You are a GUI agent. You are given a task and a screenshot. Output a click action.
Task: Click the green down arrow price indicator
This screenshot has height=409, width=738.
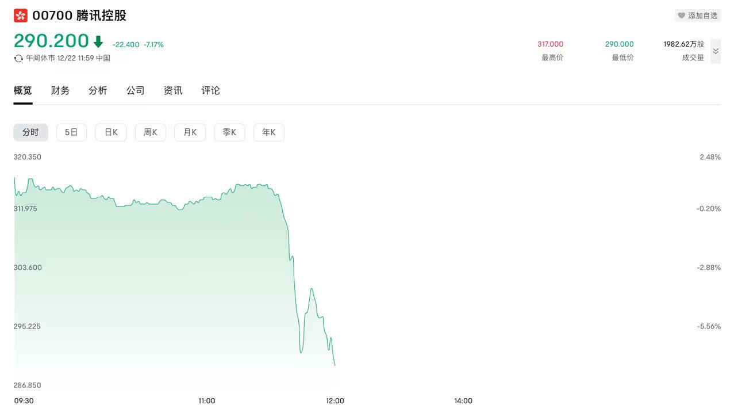[x=98, y=41]
